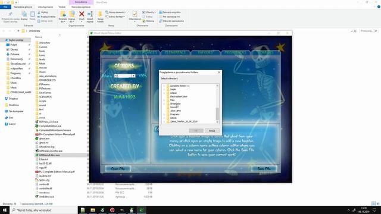
Task: Select BSPView_v2_0.exe in file list
Action: [46, 122]
